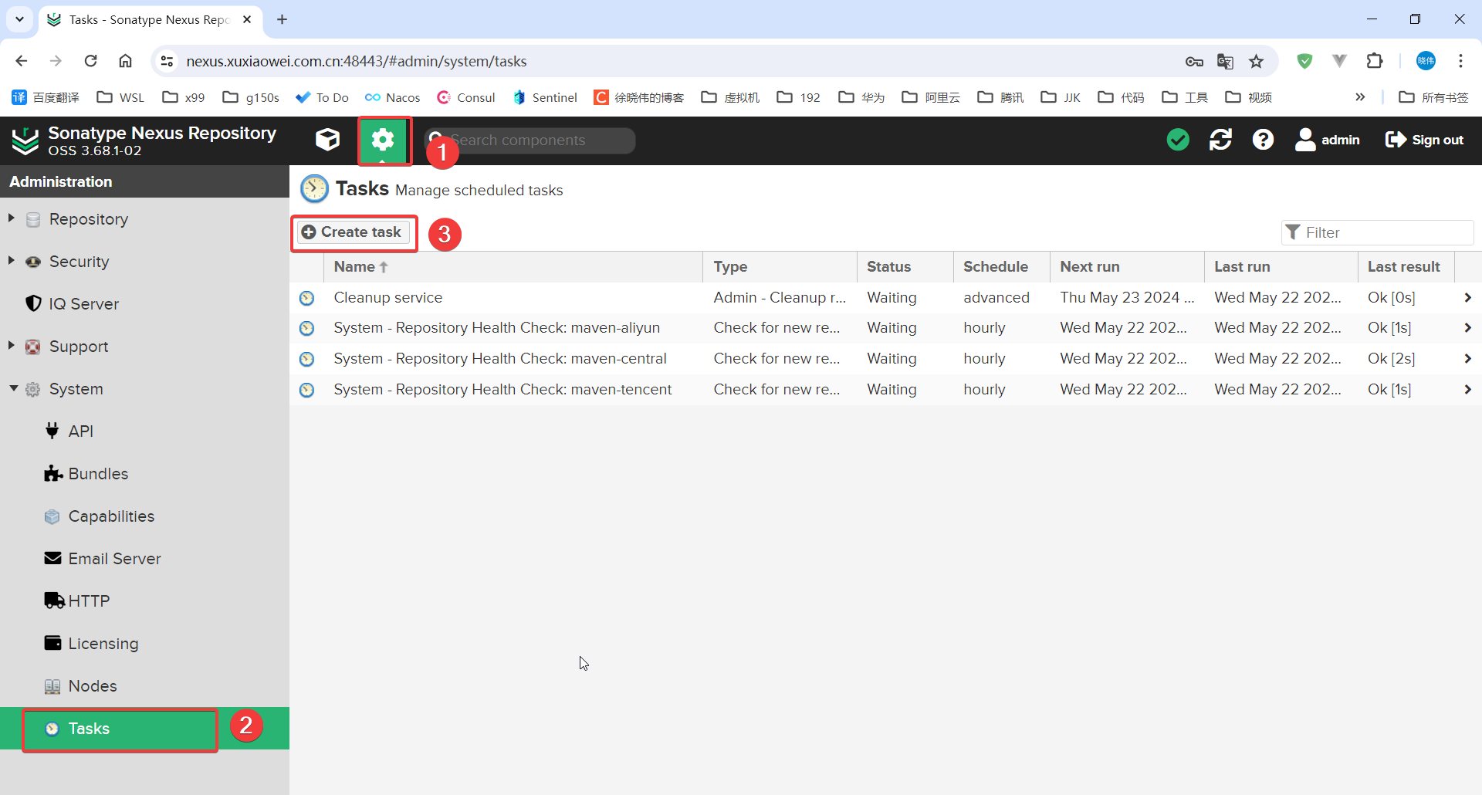
Task: Open Email Server settings
Action: (x=114, y=559)
